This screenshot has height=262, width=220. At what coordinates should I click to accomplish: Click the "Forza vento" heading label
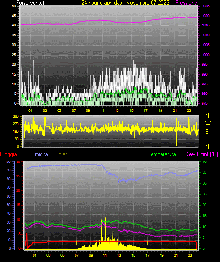point(30,3)
